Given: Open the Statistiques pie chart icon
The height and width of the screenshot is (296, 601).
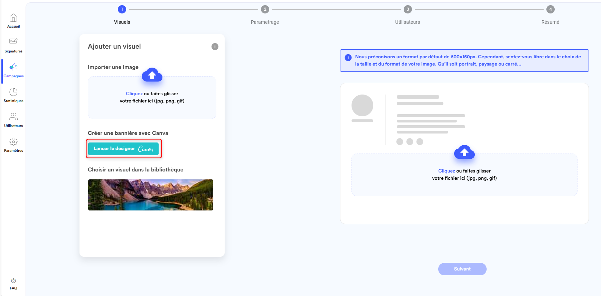Looking at the screenshot, I should point(13,92).
